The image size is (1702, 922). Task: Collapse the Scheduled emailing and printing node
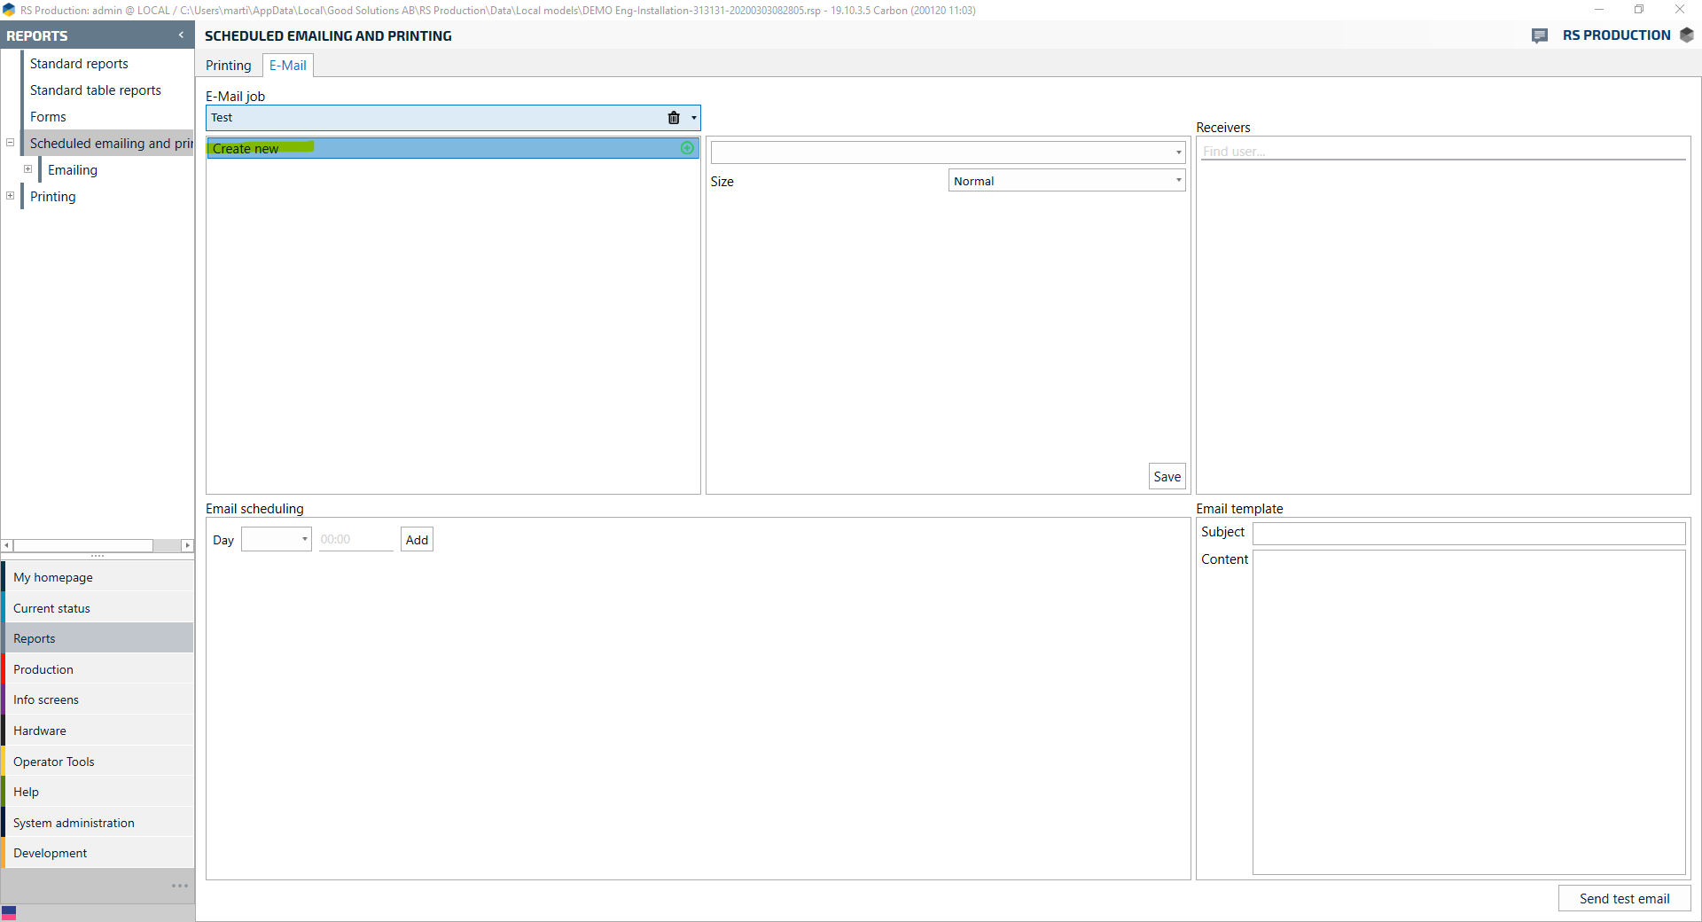point(11,143)
